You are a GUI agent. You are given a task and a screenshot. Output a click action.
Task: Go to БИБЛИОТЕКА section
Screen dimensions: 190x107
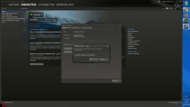point(29,5)
